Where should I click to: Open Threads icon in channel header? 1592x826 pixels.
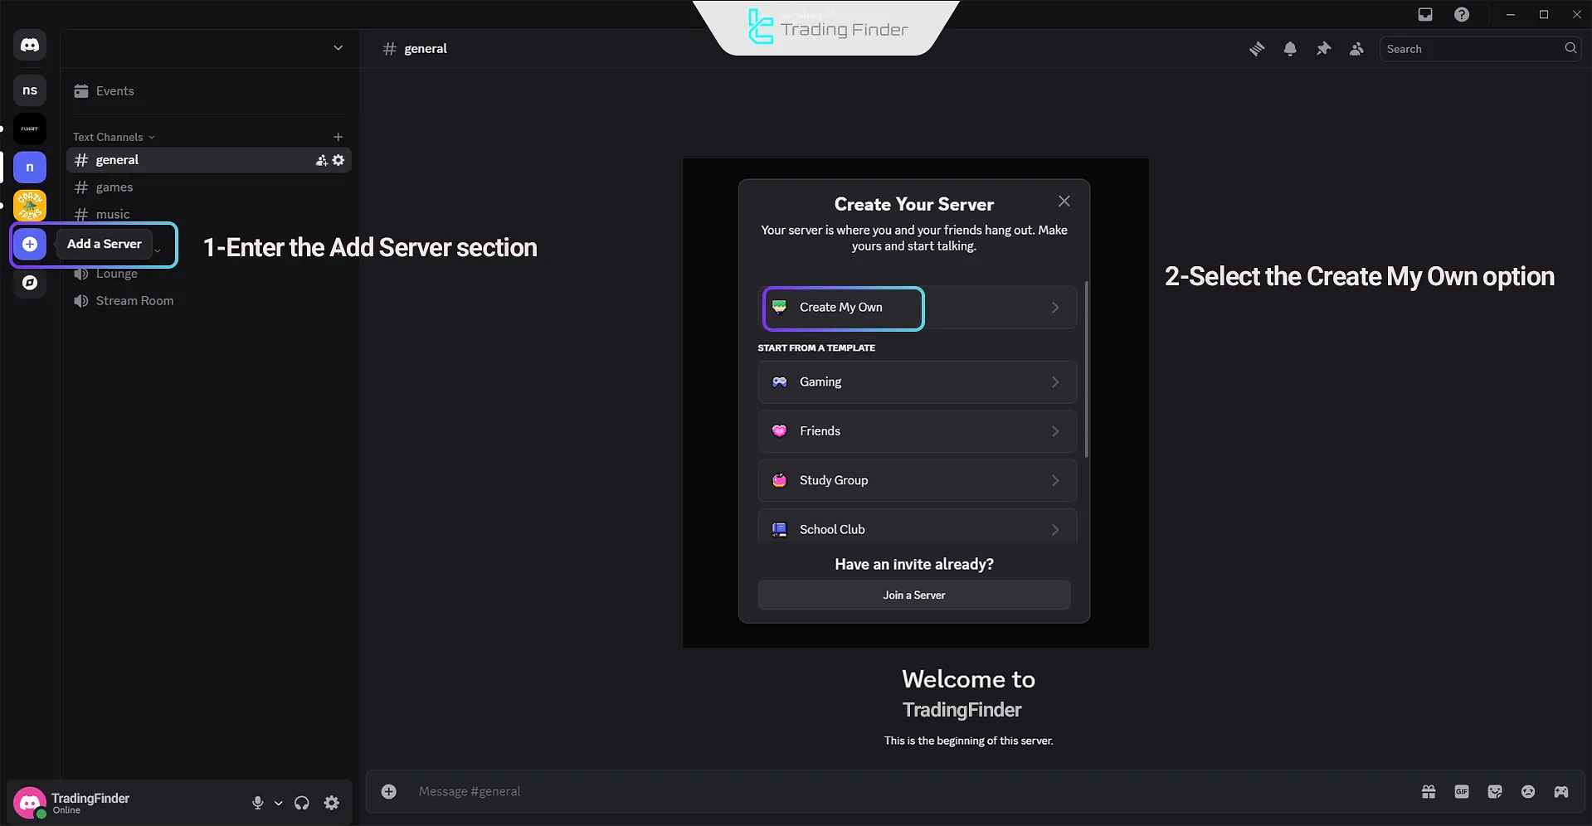pos(1257,49)
